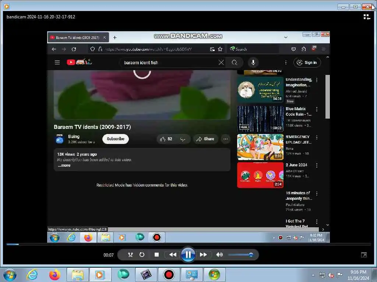Image resolution: width=377 pixels, height=282 pixels.
Task: Stop the video in Media Player
Action: [156, 255]
